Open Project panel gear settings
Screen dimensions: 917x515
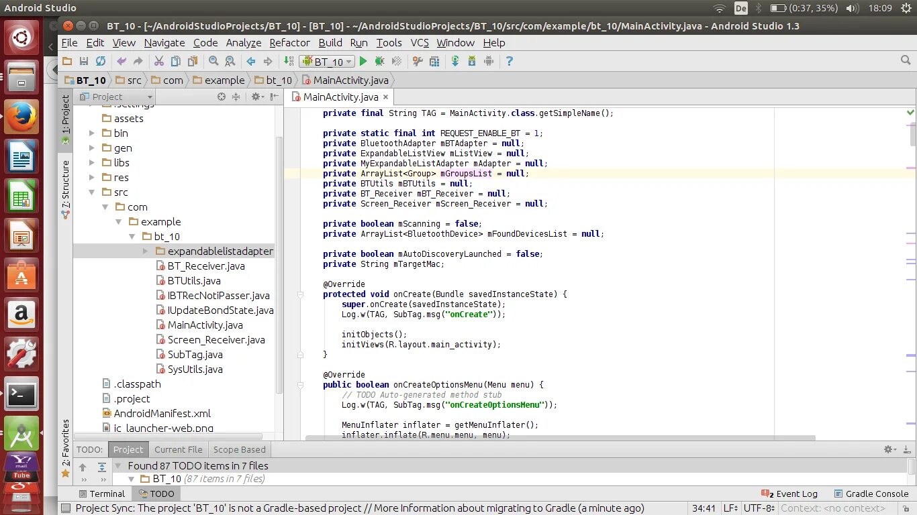pyautogui.click(x=256, y=97)
